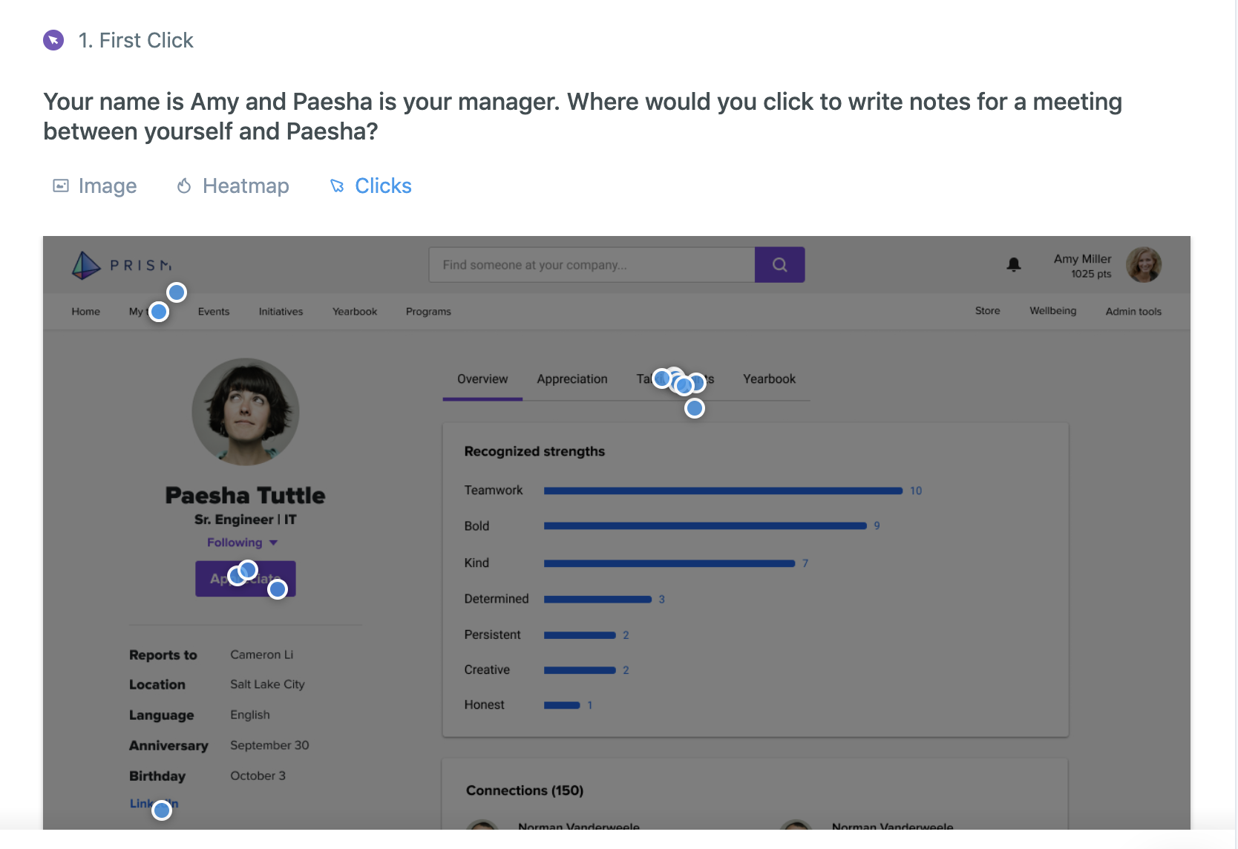Click the purple search magnifier button
The height and width of the screenshot is (849, 1238).
(779, 265)
